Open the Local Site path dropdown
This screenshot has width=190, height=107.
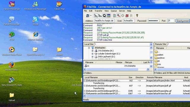pos(151,44)
